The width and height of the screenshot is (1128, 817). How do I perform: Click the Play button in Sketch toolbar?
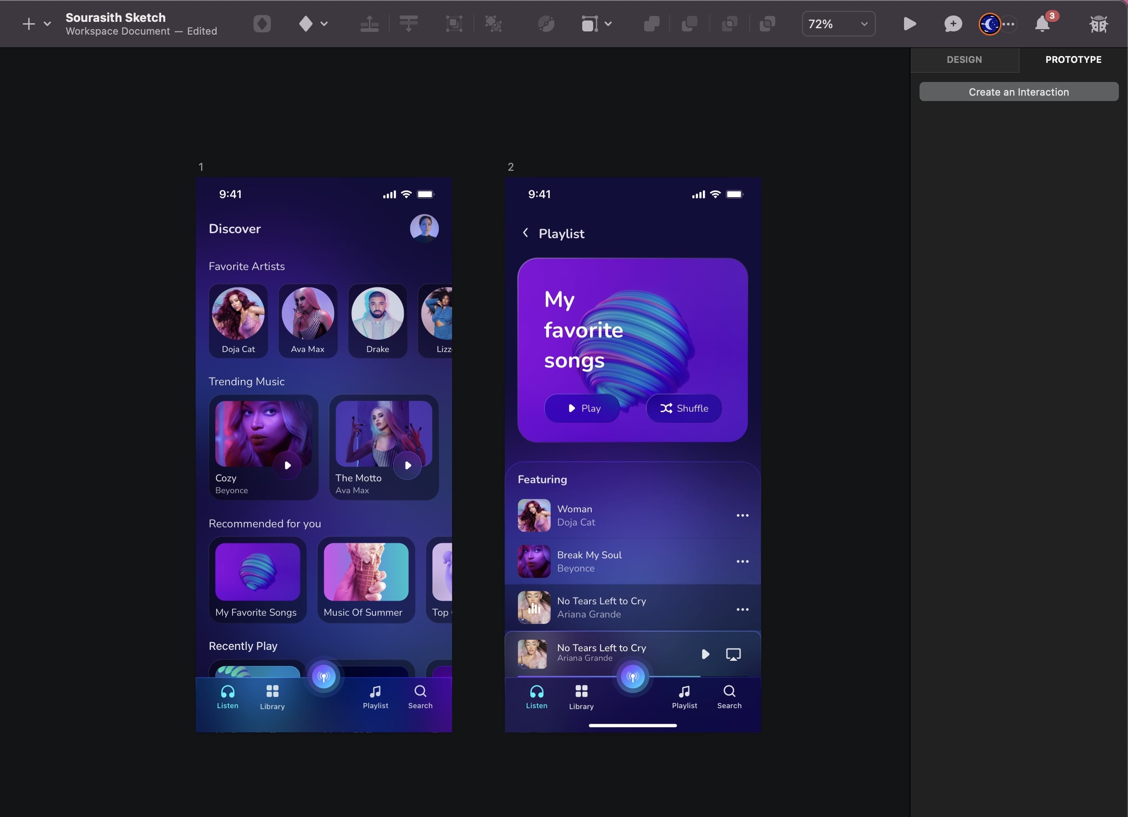tap(909, 23)
